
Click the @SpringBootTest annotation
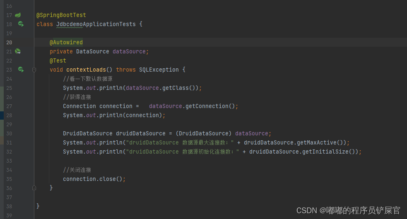tap(61, 15)
